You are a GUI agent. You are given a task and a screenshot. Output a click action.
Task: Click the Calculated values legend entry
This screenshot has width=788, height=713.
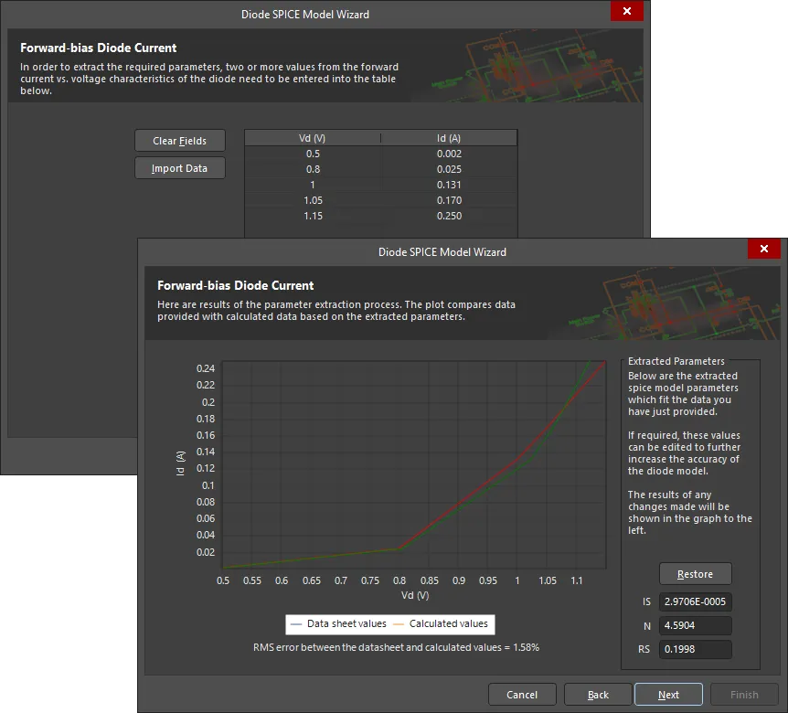(441, 624)
